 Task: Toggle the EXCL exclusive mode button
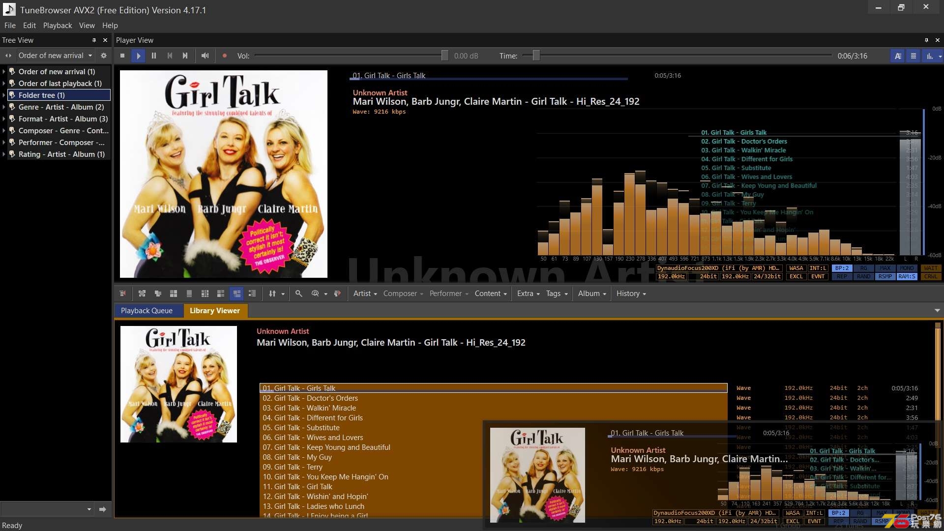point(795,277)
